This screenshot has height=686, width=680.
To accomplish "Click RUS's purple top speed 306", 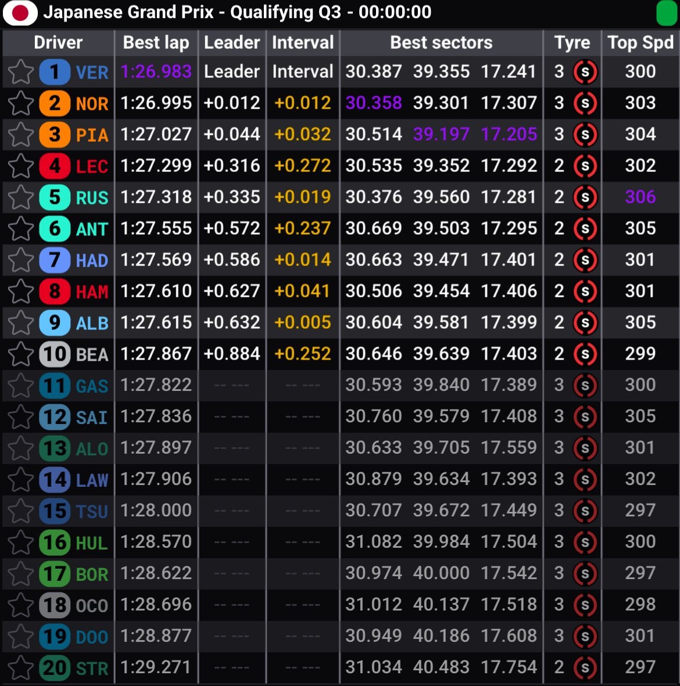I will pyautogui.click(x=640, y=197).
